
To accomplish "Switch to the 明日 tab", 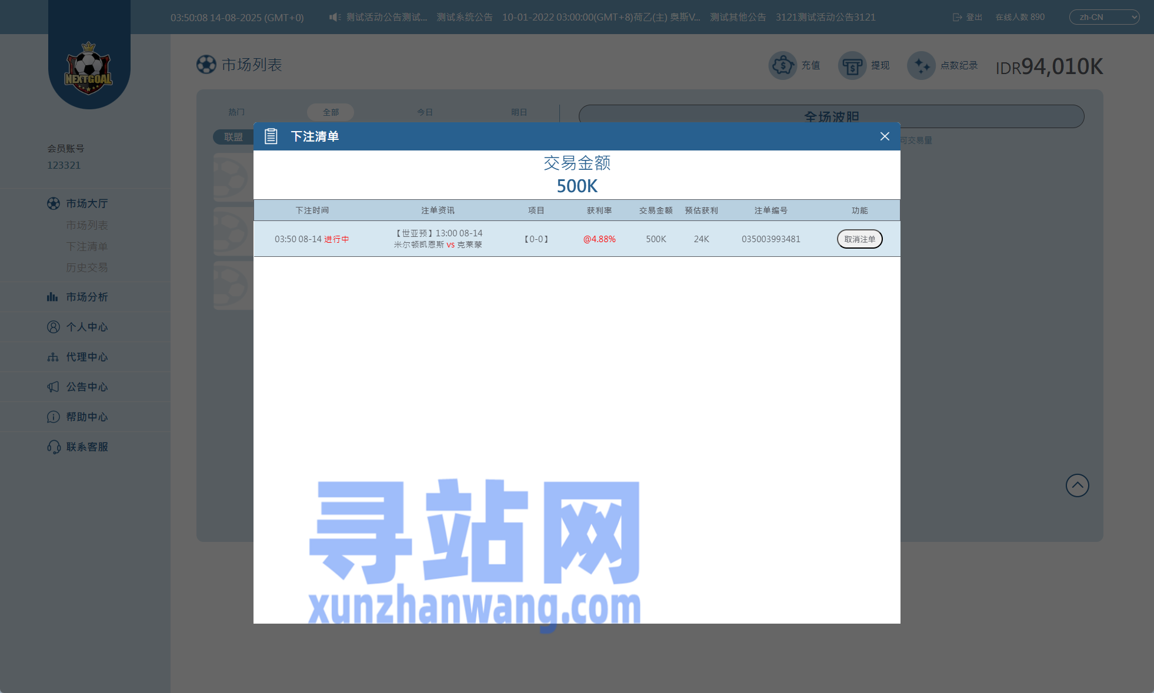I will tap(519, 112).
